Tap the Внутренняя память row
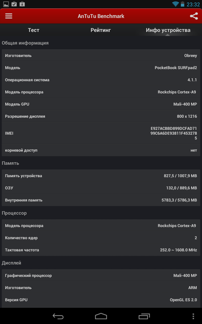This screenshot has width=202, height=324. 101,200
